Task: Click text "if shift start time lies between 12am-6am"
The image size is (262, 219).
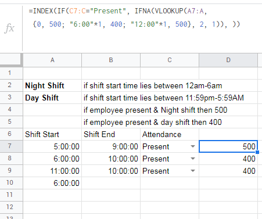Action: 153,86
